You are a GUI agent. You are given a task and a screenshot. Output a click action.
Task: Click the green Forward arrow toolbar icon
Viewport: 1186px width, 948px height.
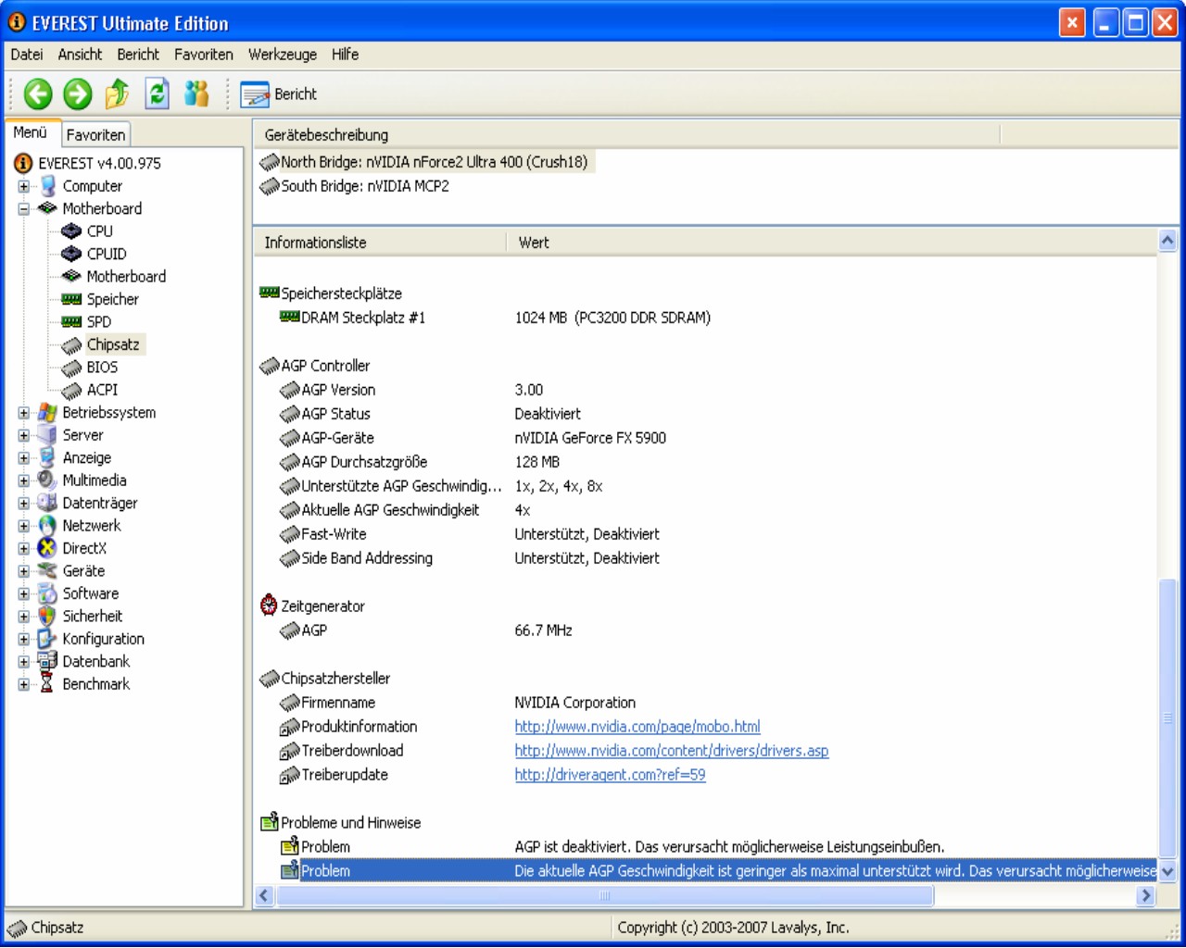(x=78, y=94)
